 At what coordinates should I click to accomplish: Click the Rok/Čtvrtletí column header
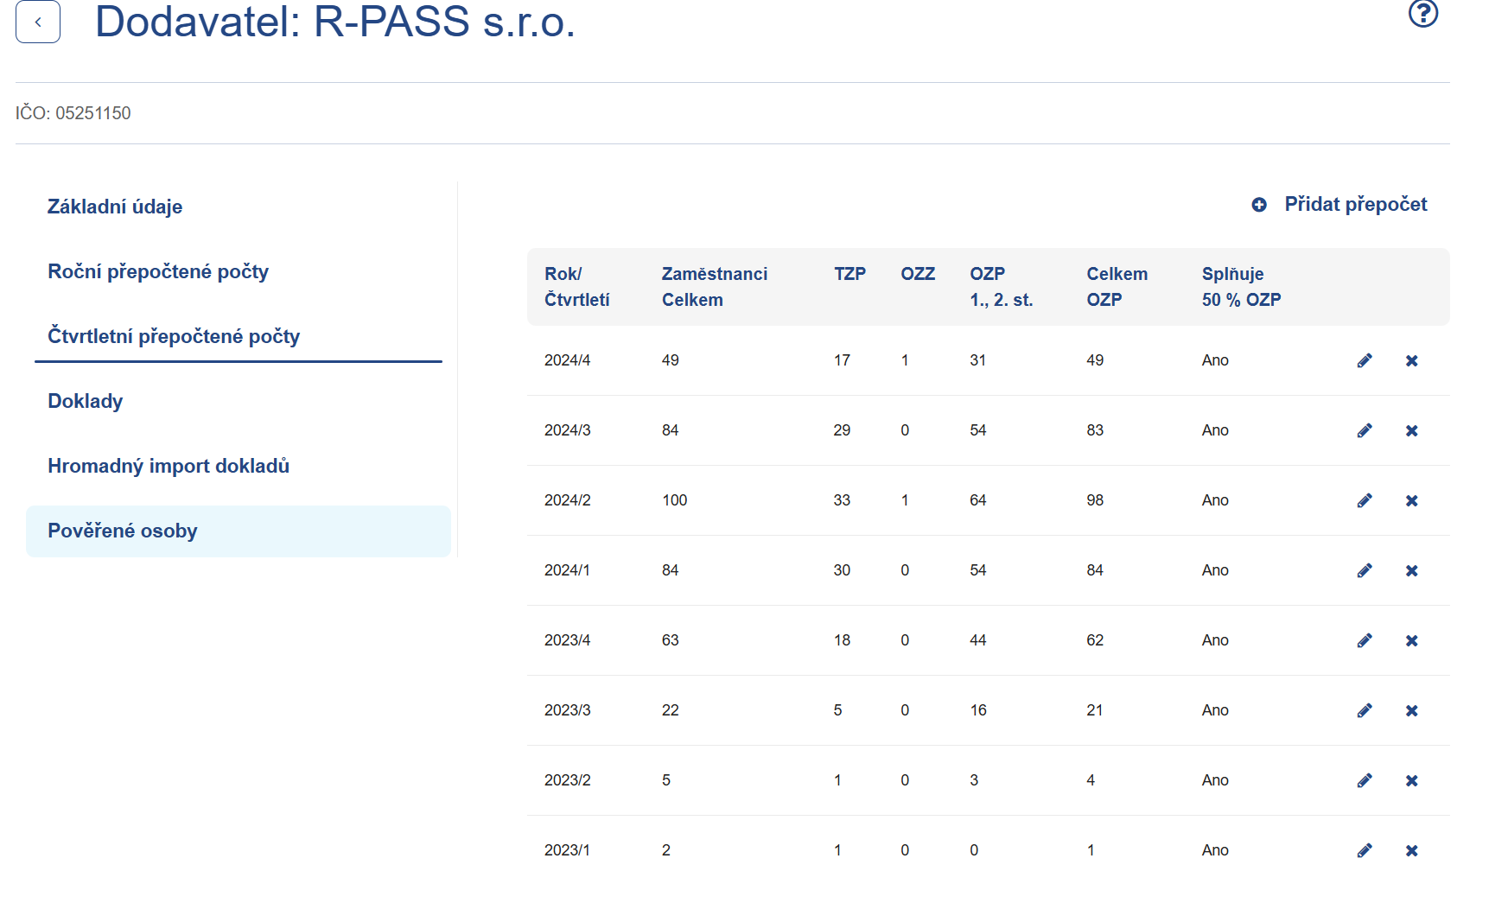[x=576, y=287]
